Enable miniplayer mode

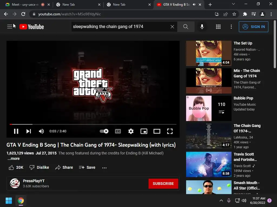pos(144,131)
